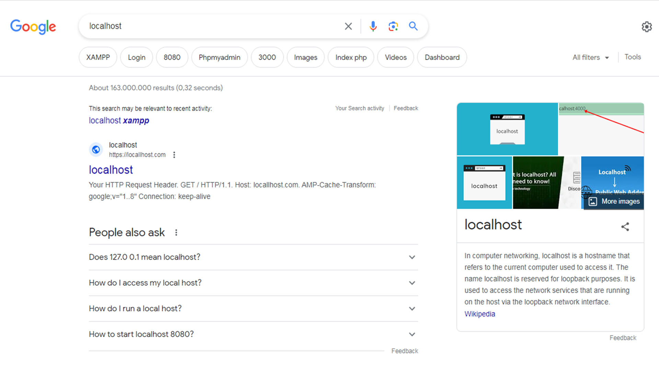Open Google Lens image search icon

tap(393, 26)
